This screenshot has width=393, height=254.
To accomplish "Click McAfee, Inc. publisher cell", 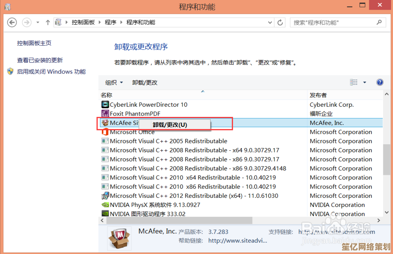I will click(327, 123).
